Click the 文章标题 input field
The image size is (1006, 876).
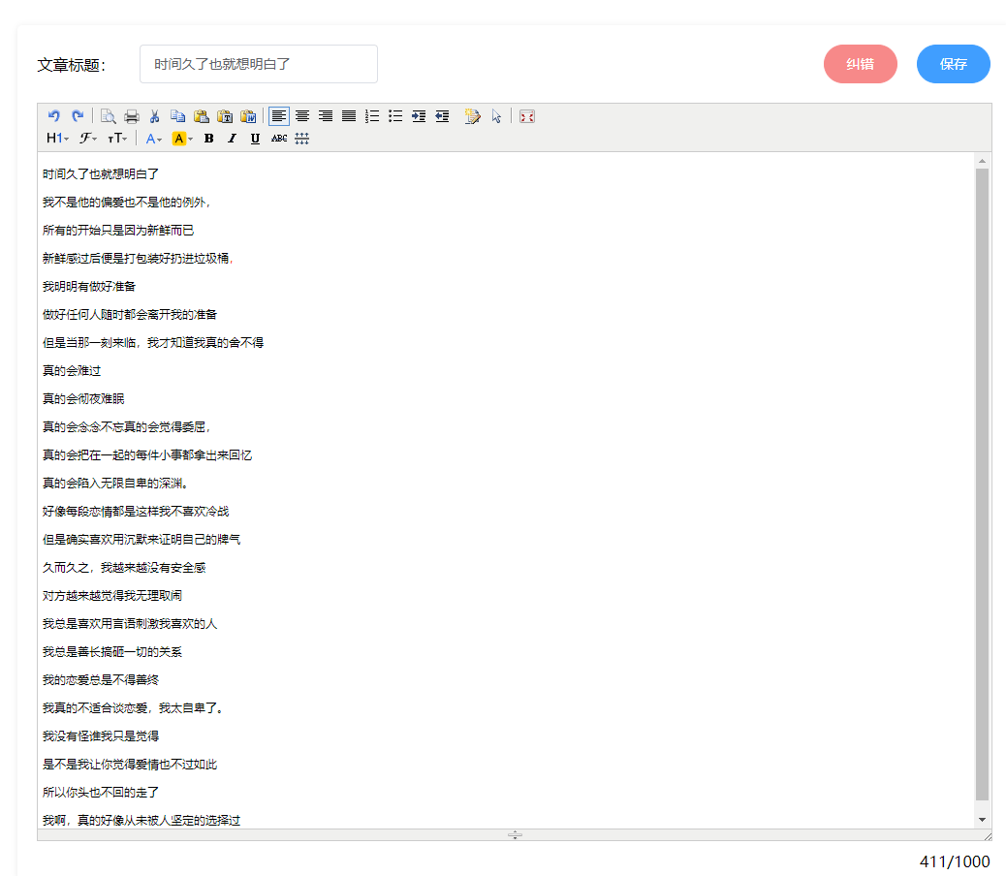point(259,64)
